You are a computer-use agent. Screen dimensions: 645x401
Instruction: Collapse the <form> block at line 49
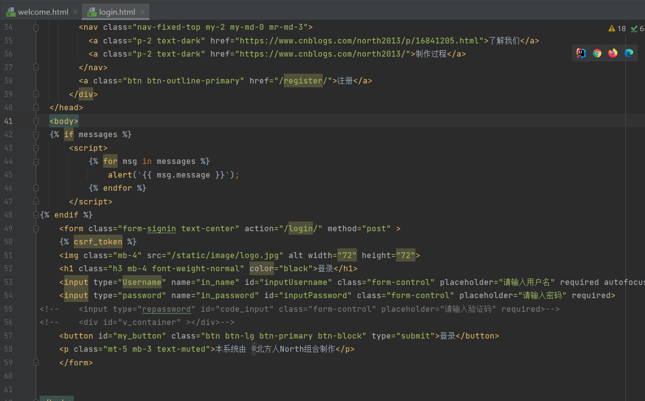36,228
